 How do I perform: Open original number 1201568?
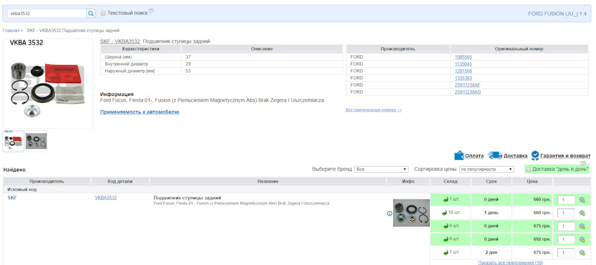click(463, 71)
